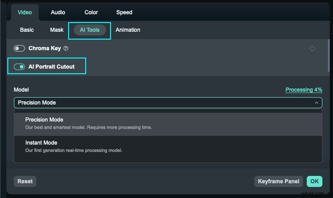Add keyframe with the Chroma Key diamond icon
333x198 pixels.
[312, 48]
